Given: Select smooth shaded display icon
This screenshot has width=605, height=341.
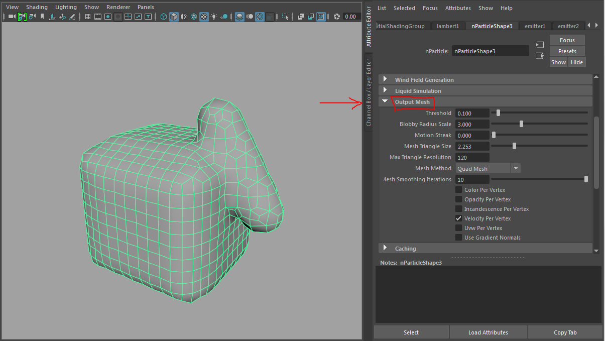Looking at the screenshot, I should click(174, 17).
